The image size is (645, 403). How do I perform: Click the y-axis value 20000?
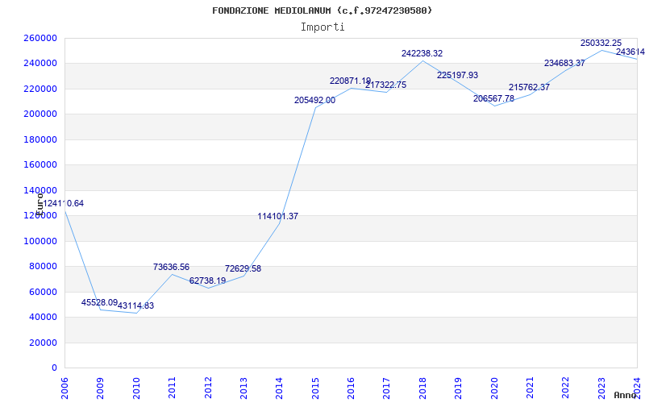pyautogui.click(x=45, y=343)
